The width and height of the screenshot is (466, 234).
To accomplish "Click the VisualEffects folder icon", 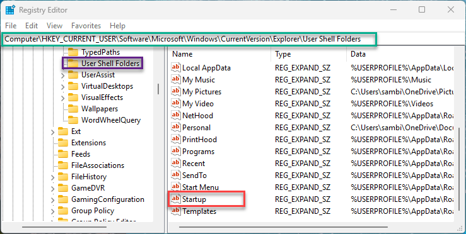I will click(x=73, y=97).
